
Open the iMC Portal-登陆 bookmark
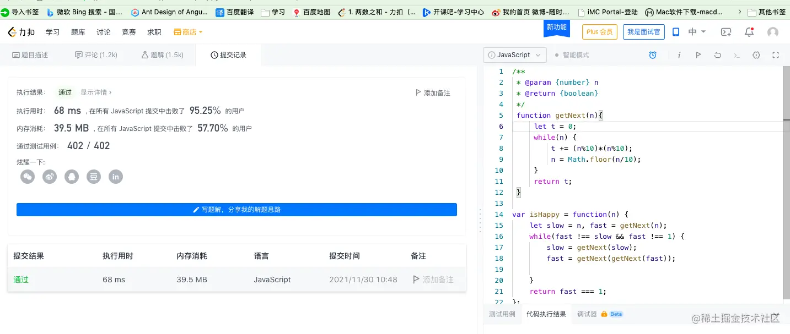608,12
